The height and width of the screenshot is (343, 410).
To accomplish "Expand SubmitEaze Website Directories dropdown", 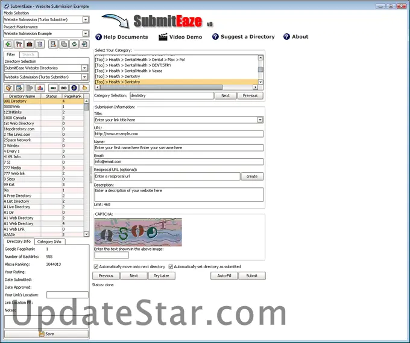I will 84,68.
